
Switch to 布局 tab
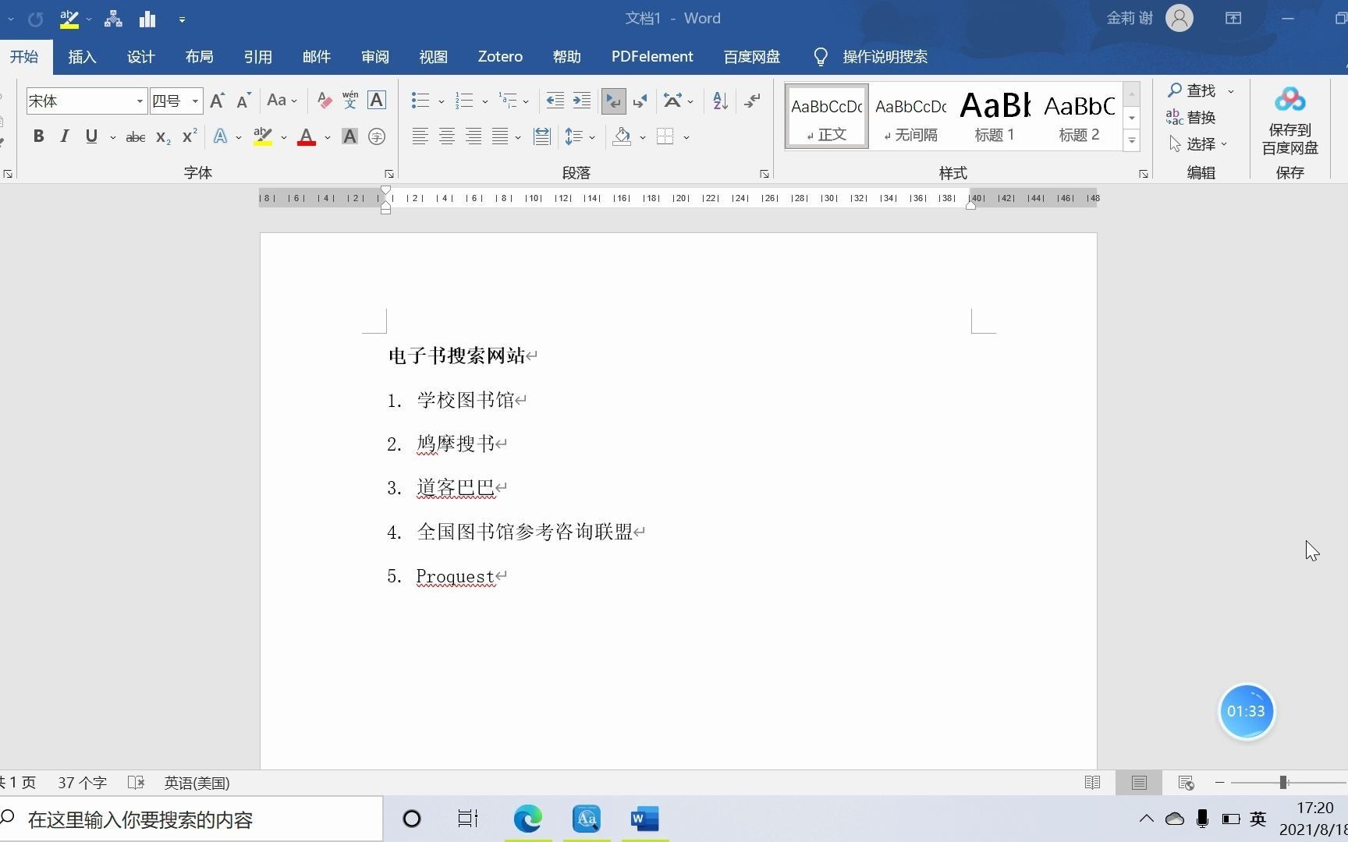pyautogui.click(x=200, y=57)
